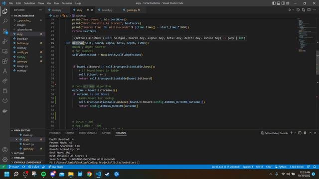This screenshot has width=319, height=179.
Task: Switch to Problems panel tab
Action: (x=55, y=133)
